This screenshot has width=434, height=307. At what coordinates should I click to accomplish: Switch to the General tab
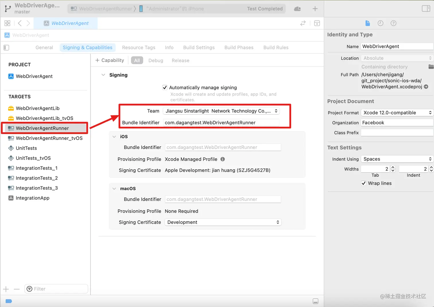point(44,48)
